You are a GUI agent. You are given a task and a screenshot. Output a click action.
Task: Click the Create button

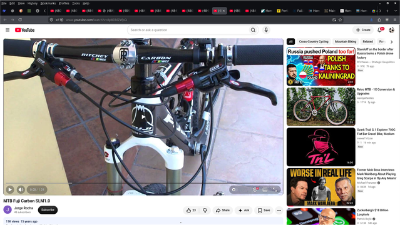[x=363, y=30]
